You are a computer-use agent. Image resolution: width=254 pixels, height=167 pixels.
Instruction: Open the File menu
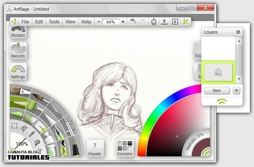coord(25,22)
